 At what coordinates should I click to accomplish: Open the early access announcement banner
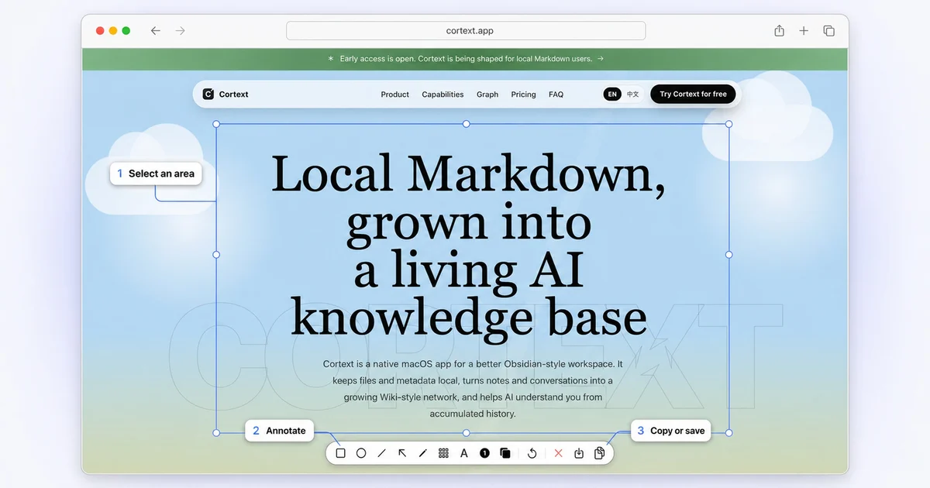465,59
